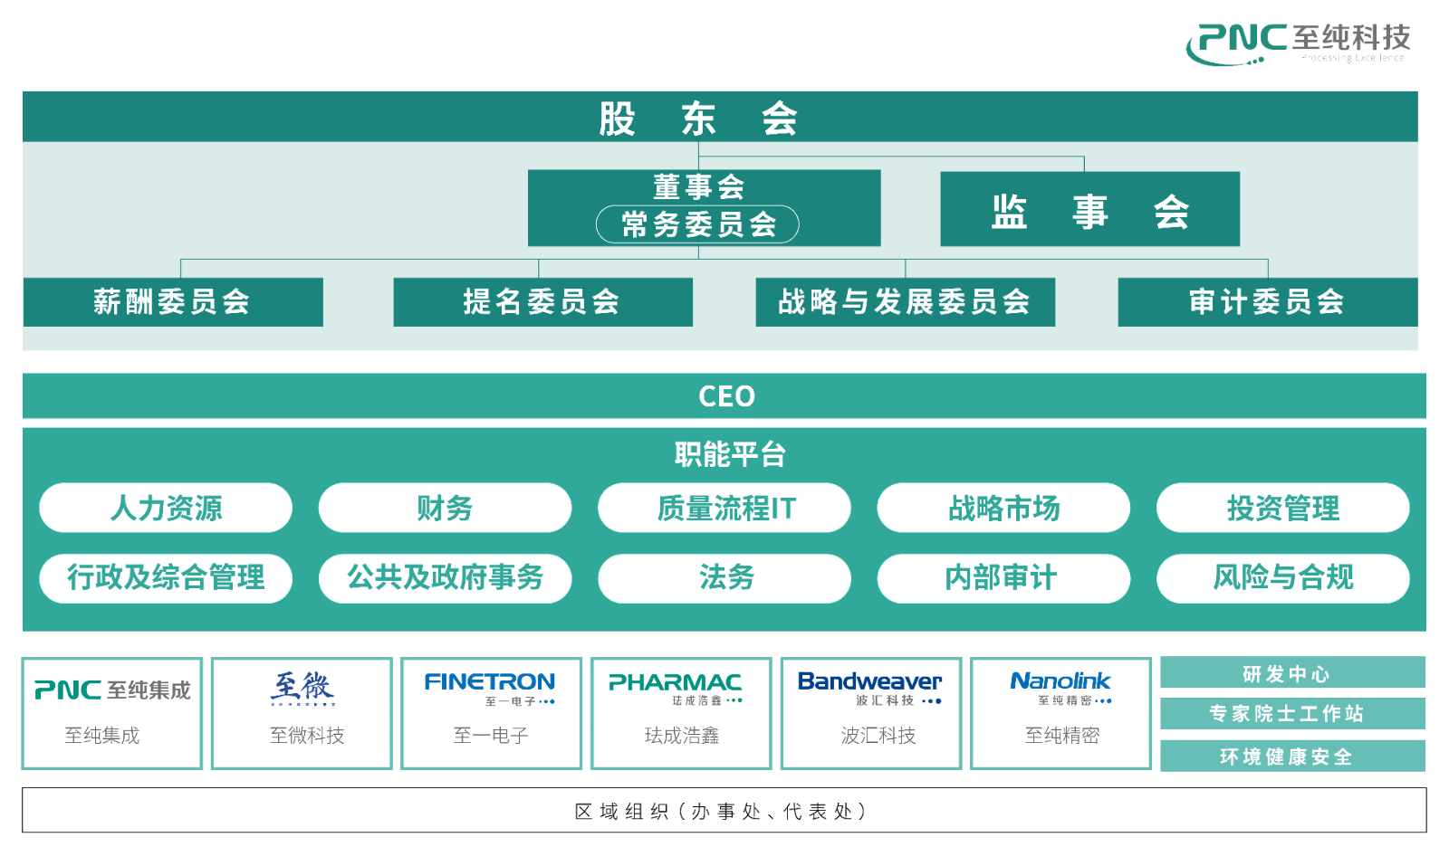Click the PNC 至纯集成 logo
Screen dimensions: 1449x847
[112, 690]
